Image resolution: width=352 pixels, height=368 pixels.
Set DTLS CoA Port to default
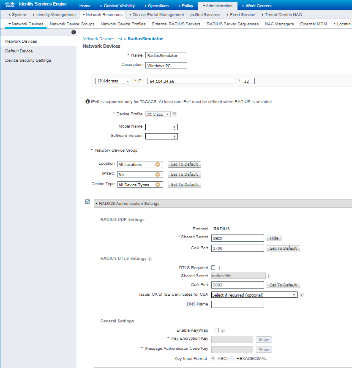(283, 285)
